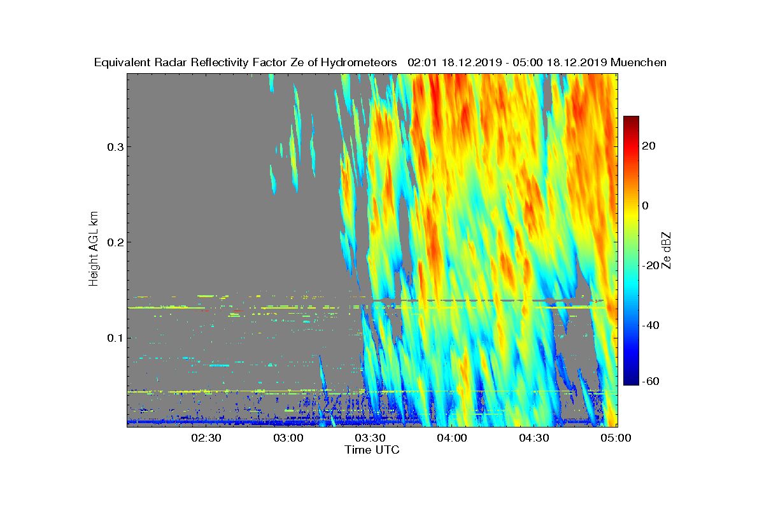Click the dark blue bottom of the colorbar

pyautogui.click(x=631, y=381)
